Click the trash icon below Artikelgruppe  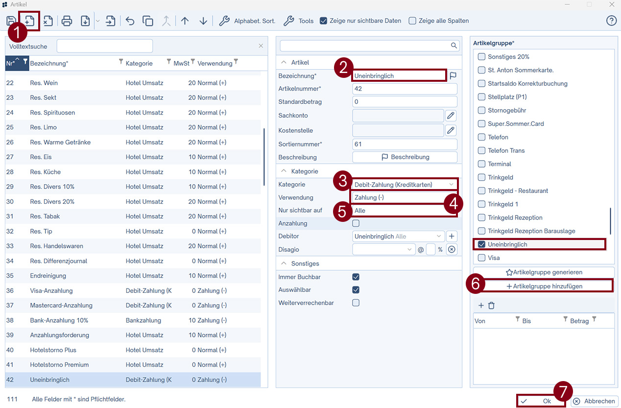pos(491,305)
